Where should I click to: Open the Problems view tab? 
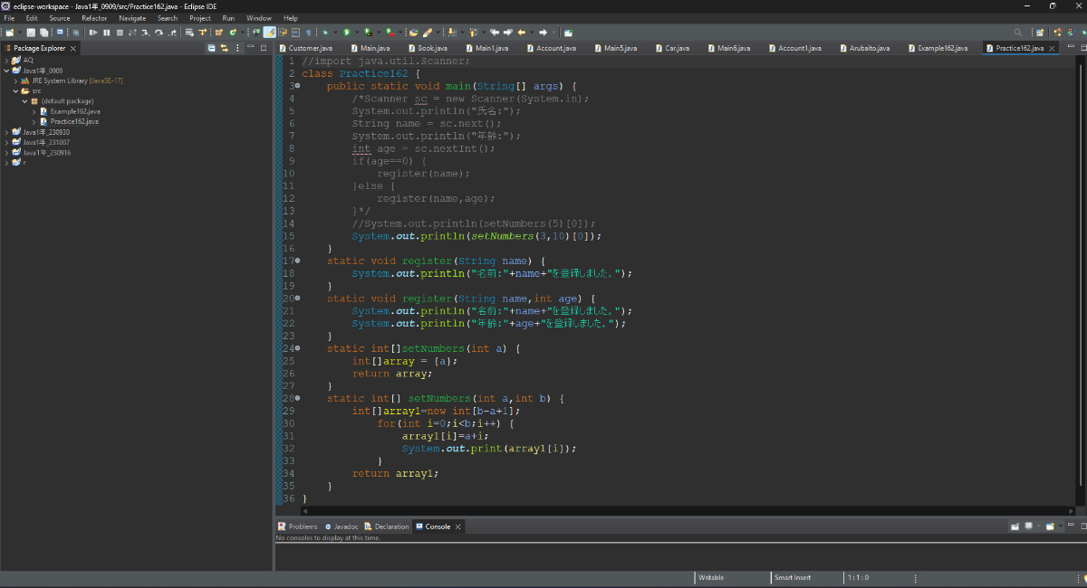302,526
